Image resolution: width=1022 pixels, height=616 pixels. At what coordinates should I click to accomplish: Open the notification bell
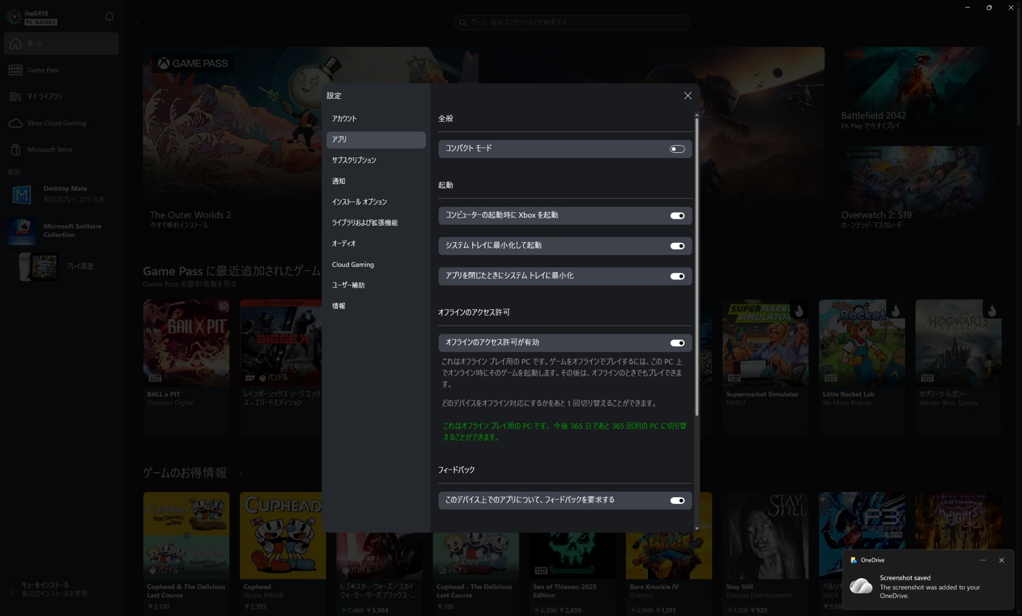pos(109,17)
